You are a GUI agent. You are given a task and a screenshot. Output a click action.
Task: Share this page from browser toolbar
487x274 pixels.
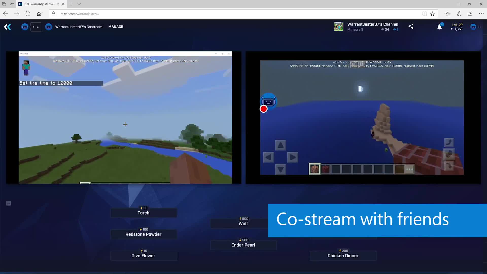[470, 14]
